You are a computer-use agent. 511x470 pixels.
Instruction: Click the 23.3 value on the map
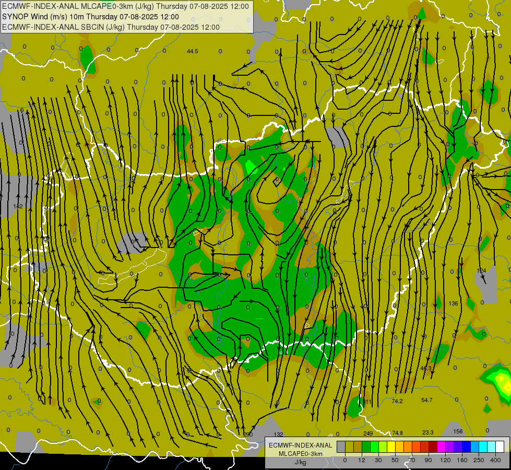pos(428,432)
